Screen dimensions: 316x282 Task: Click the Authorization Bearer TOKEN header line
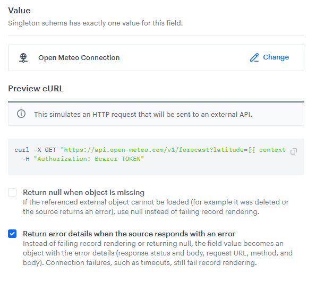[83, 159]
